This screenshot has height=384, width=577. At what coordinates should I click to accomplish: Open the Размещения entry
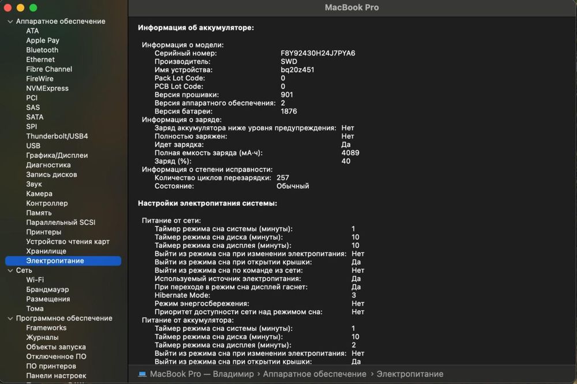[x=48, y=299]
